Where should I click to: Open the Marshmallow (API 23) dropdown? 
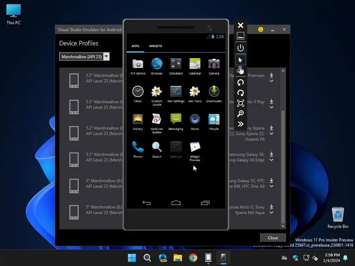pos(84,56)
